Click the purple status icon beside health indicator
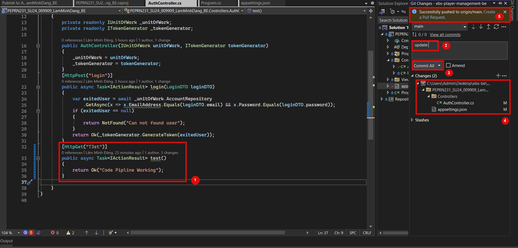Screen dimensions: 518x248 [x=38, y=233]
